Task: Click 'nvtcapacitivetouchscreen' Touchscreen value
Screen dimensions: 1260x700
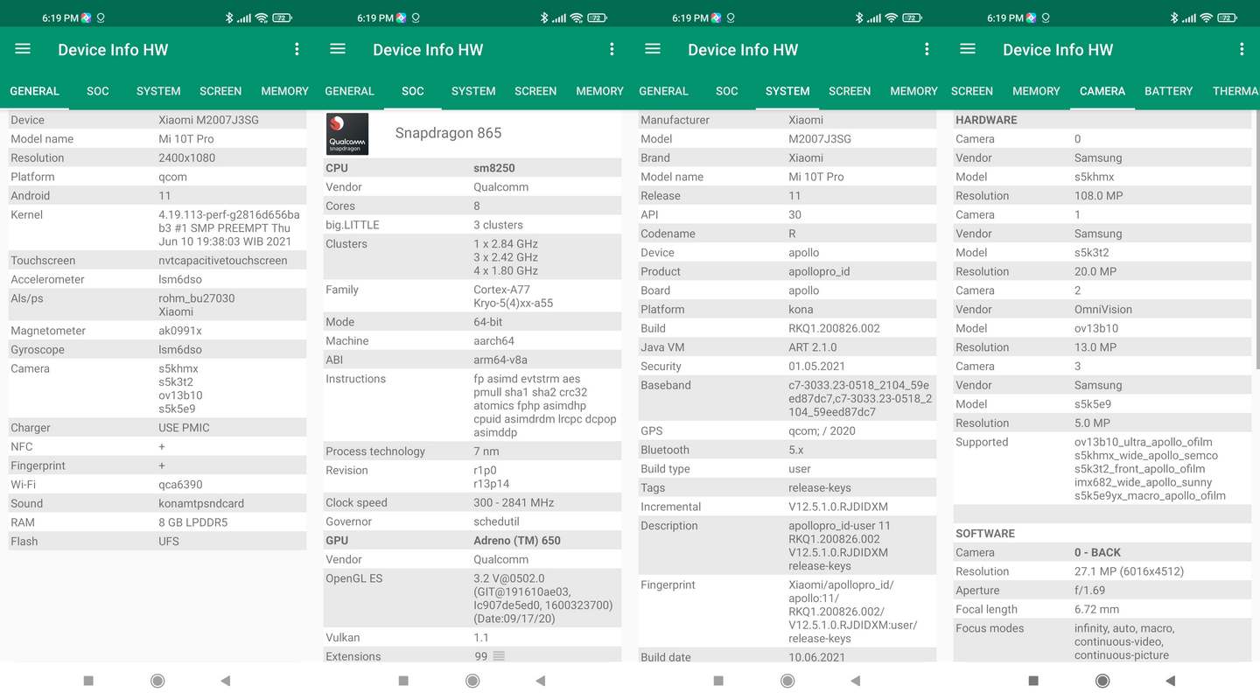Action: coord(223,261)
